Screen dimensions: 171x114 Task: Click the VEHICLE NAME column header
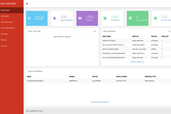pos(121,77)
